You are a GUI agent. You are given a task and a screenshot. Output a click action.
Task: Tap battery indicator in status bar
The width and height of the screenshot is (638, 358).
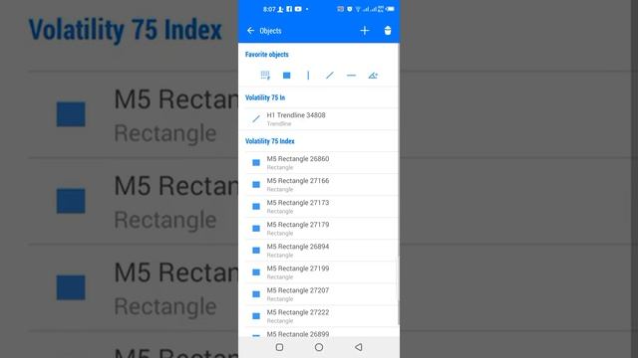tap(390, 9)
